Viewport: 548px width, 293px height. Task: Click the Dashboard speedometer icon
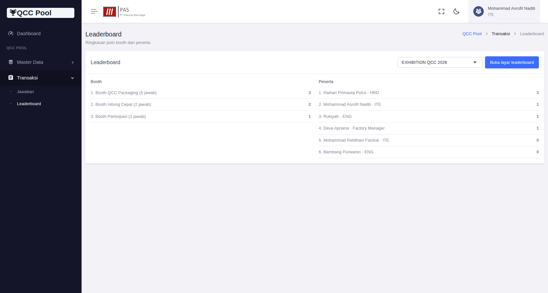tap(11, 34)
